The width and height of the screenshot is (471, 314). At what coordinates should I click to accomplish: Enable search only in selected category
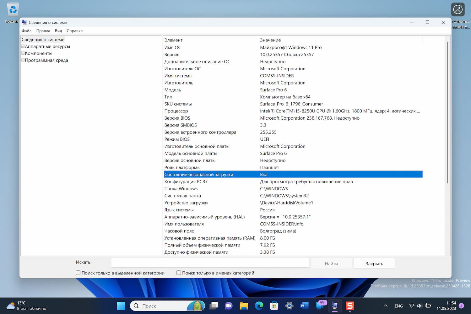click(x=78, y=273)
